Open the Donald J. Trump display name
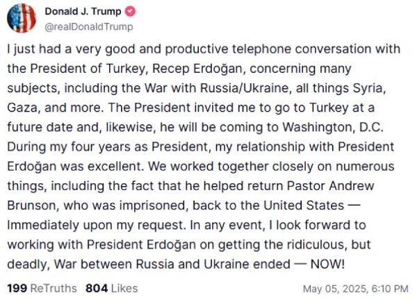Viewport: 415px width, 304px height. (83, 11)
